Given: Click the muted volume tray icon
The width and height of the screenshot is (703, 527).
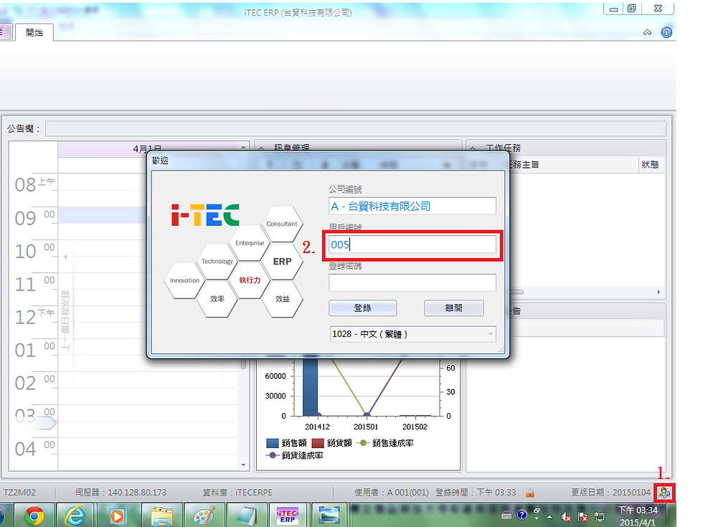Looking at the screenshot, I should pos(566,517).
